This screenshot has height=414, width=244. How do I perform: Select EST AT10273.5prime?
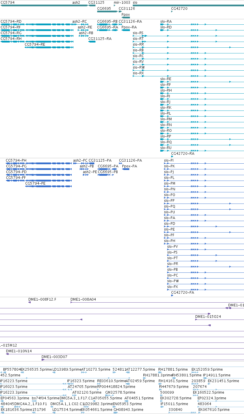[x=96, y=369]
